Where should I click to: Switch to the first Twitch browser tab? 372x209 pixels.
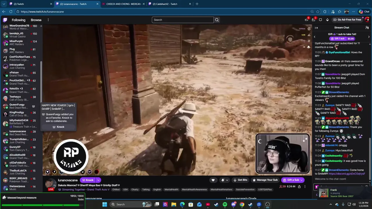click(x=31, y=4)
